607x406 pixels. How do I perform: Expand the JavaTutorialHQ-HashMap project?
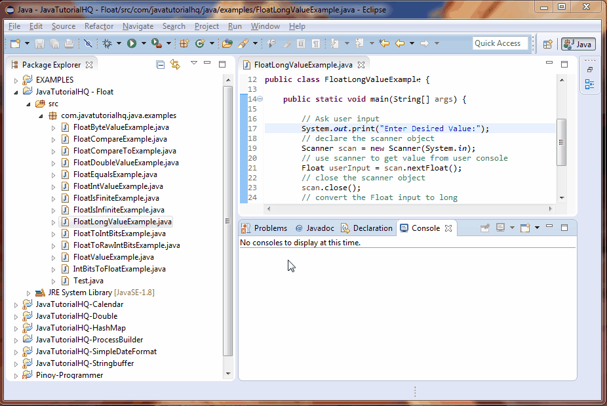pos(16,329)
